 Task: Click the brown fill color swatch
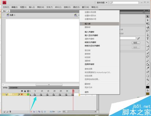pos(148,94)
